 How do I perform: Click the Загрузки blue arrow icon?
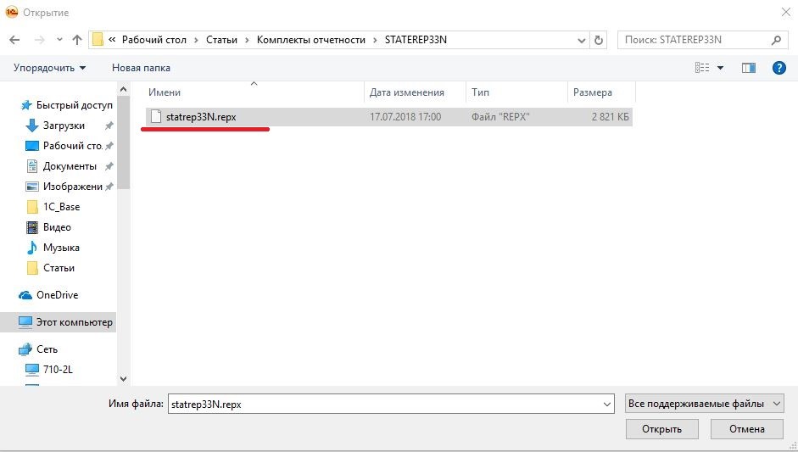pyautogui.click(x=32, y=126)
